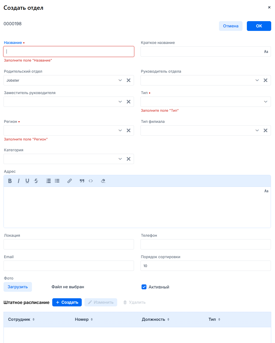Open the Регион dropdown list
Viewport: 275px width, 343px height.
click(x=120, y=130)
